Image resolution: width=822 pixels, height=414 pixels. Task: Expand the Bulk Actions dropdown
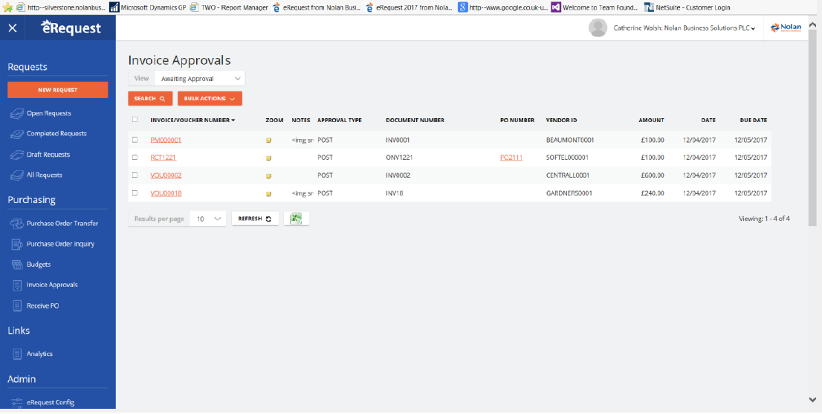click(210, 98)
